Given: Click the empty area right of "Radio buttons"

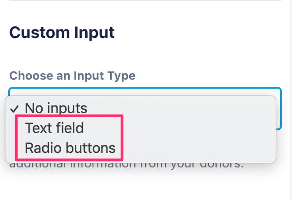Looking at the screenshot, I should tap(195, 148).
